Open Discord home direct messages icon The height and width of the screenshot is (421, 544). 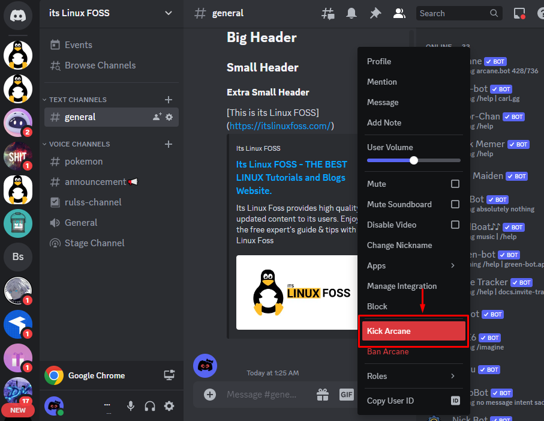[x=18, y=16]
